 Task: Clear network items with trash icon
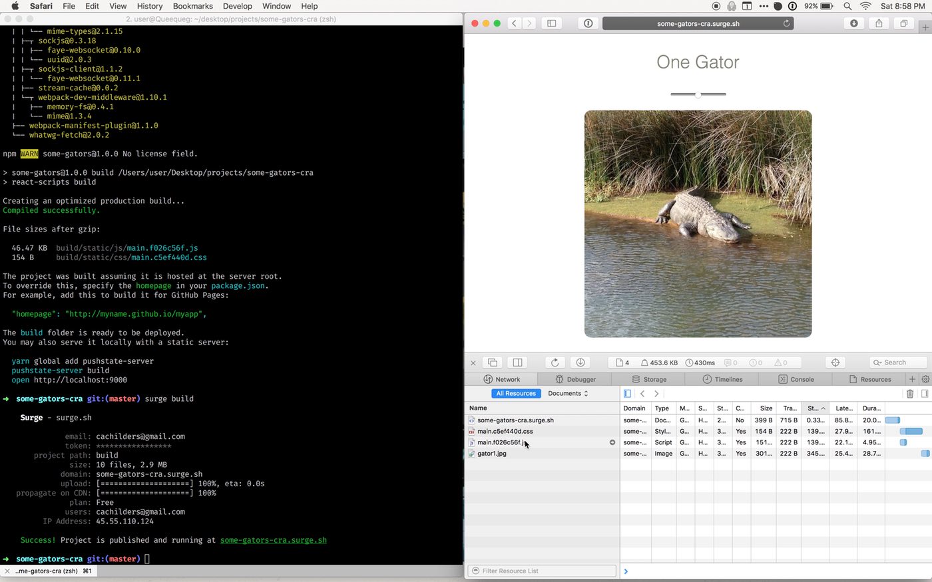(x=910, y=394)
